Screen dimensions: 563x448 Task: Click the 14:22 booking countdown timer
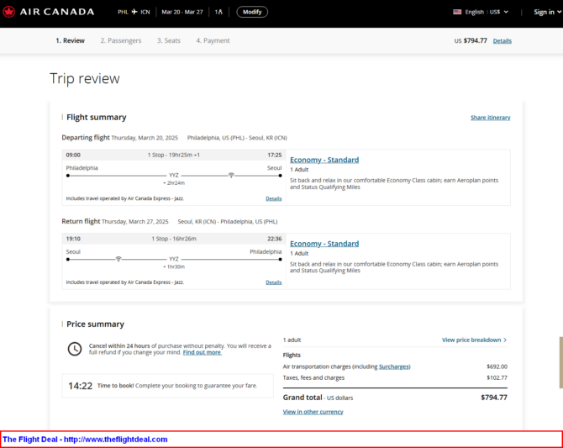81,386
